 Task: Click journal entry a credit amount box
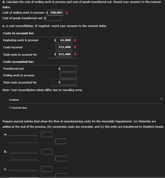tap(61, 141)
